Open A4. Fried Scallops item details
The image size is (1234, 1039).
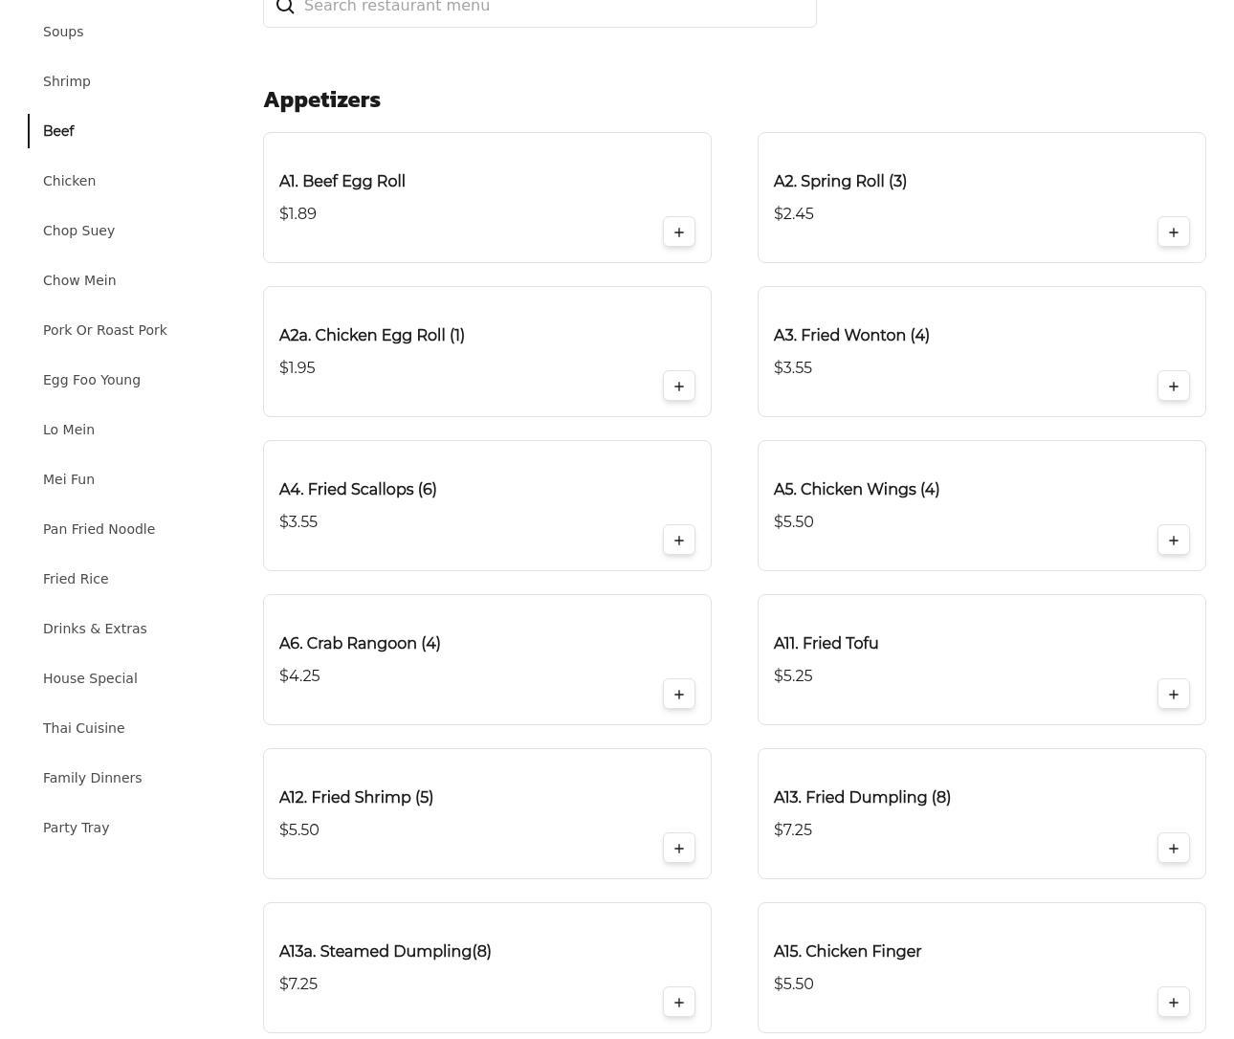[358, 490]
